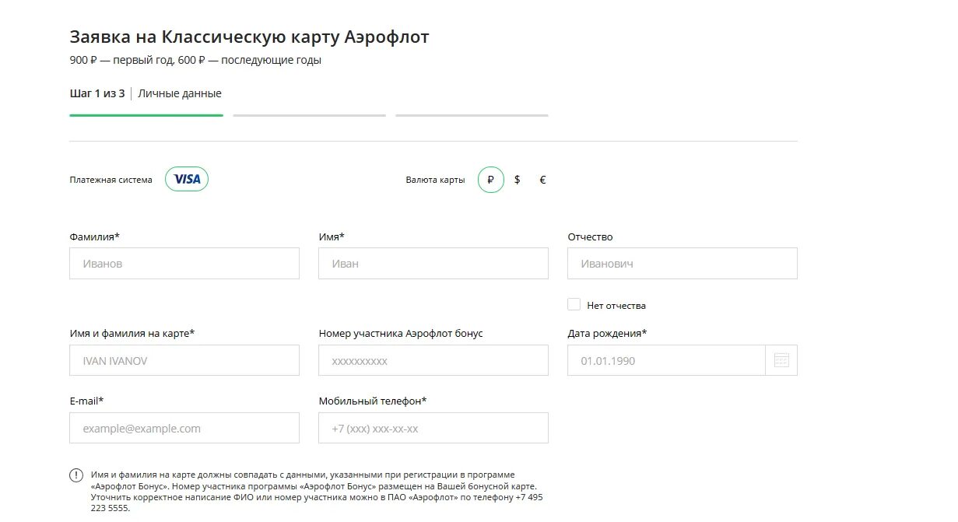The image size is (958, 522).
Task: Click the Дата рождения date field
Action: 667,360
